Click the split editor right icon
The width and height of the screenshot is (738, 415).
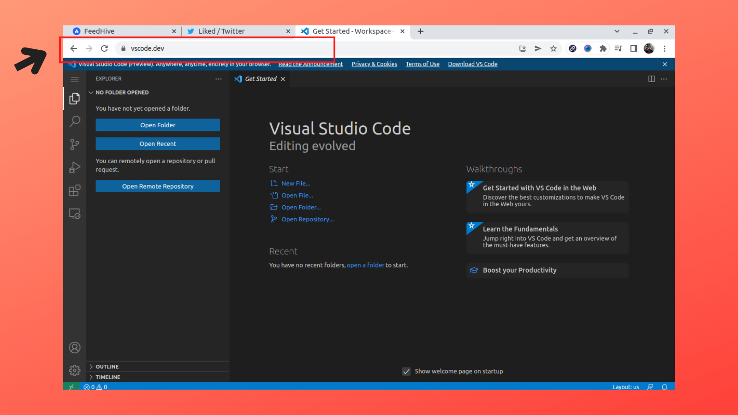pyautogui.click(x=651, y=79)
